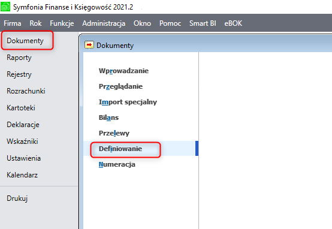Click Drukuj in the sidebar
The image size is (332, 229).
[17, 198]
